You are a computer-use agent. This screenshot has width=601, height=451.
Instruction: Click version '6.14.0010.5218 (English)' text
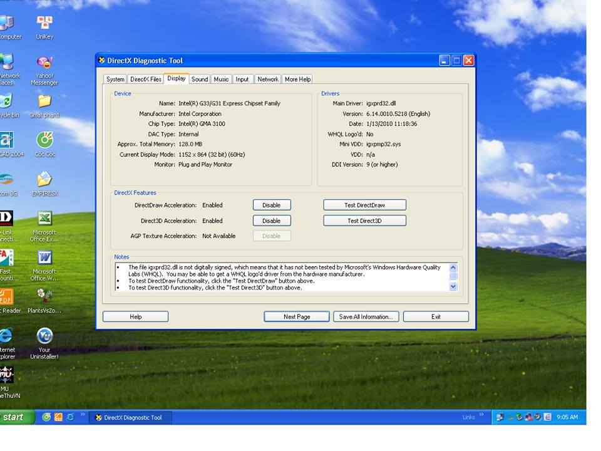398,114
